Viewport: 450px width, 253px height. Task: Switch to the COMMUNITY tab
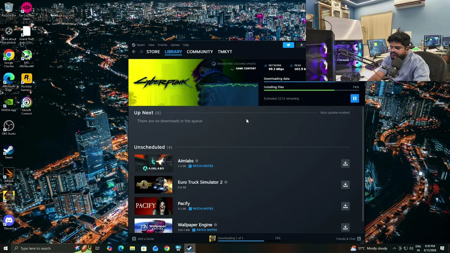pyautogui.click(x=200, y=52)
